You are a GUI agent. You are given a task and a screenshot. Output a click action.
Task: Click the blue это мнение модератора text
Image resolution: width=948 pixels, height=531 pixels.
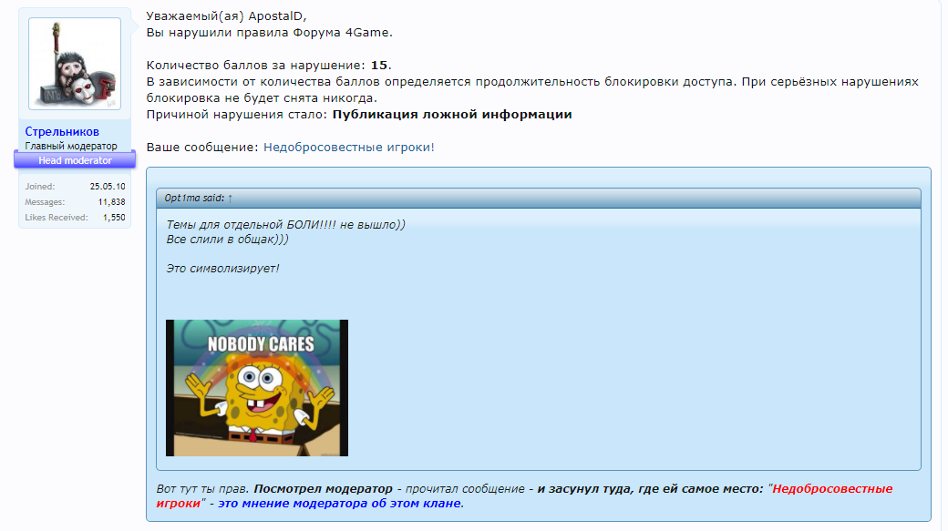[340, 503]
